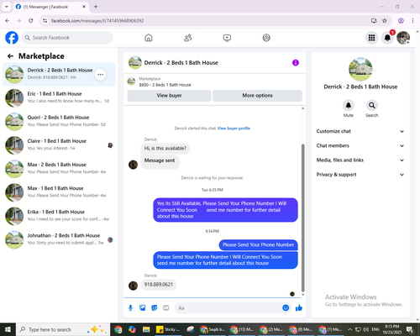This screenshot has height=336, width=420.
Task: Click the View buyer button
Action: click(x=169, y=96)
